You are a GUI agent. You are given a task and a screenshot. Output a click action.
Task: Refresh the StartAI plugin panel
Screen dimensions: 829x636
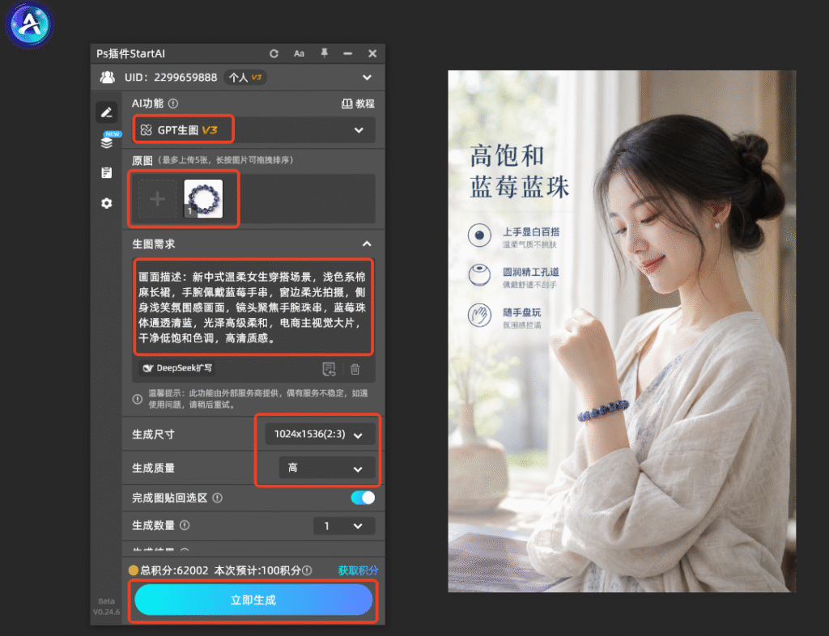coord(274,53)
